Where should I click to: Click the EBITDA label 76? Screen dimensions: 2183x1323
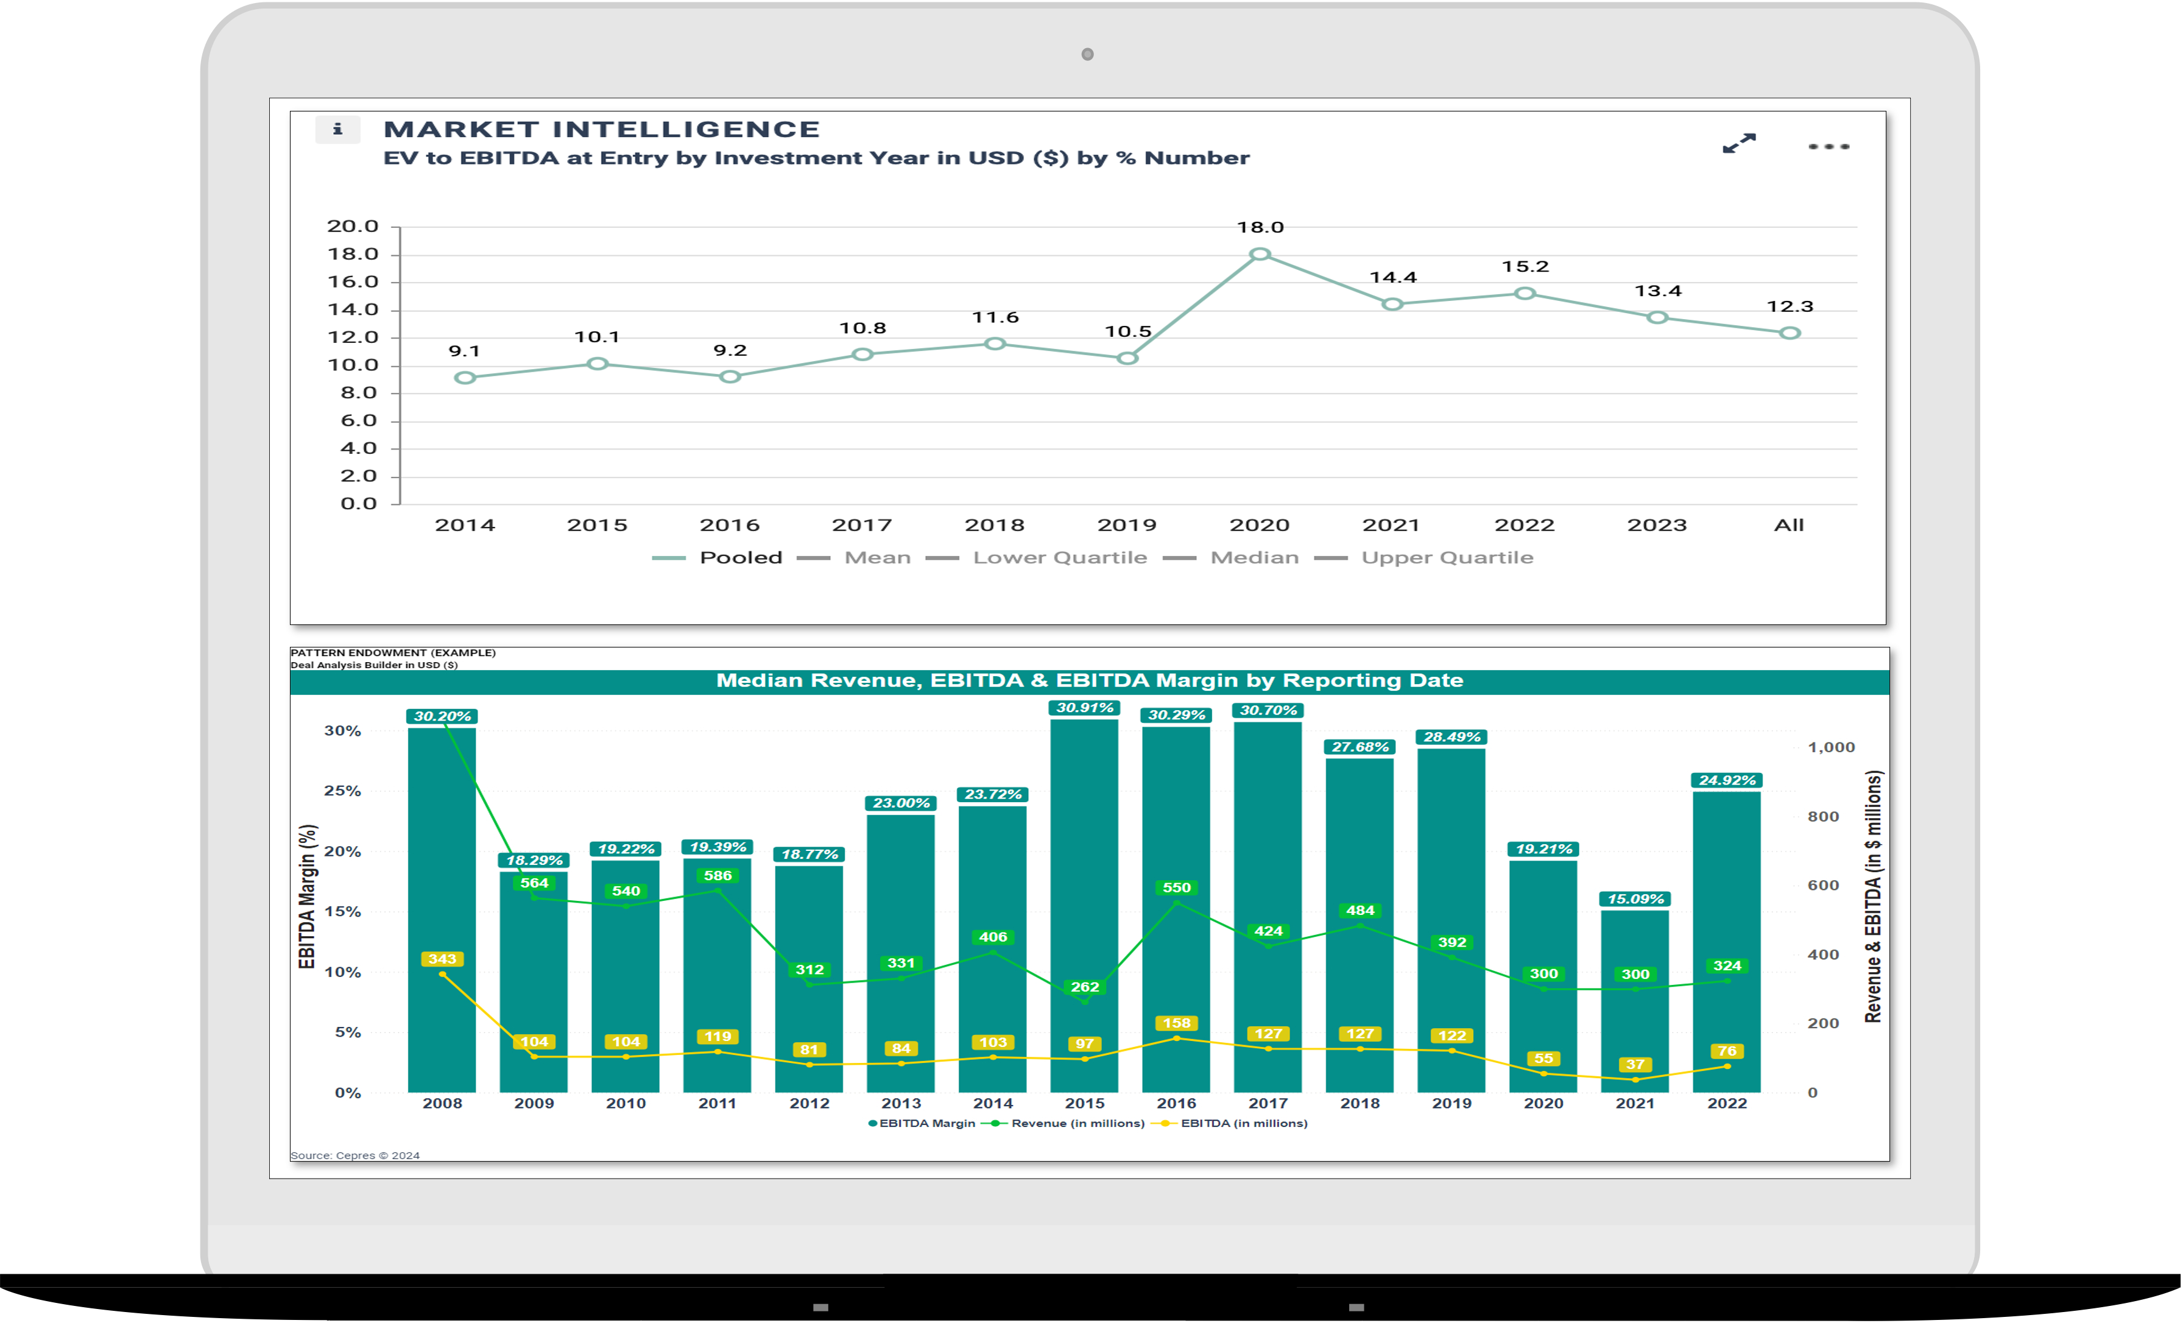tap(1727, 1051)
